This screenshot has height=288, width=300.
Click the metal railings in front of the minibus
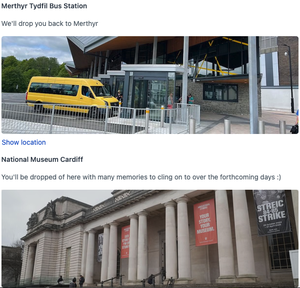[100, 118]
